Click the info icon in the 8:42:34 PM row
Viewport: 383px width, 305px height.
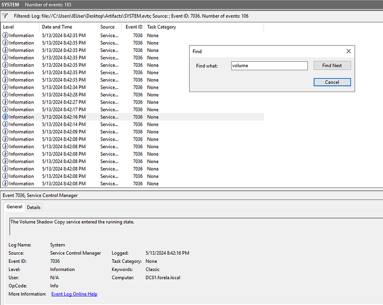tap(5, 87)
